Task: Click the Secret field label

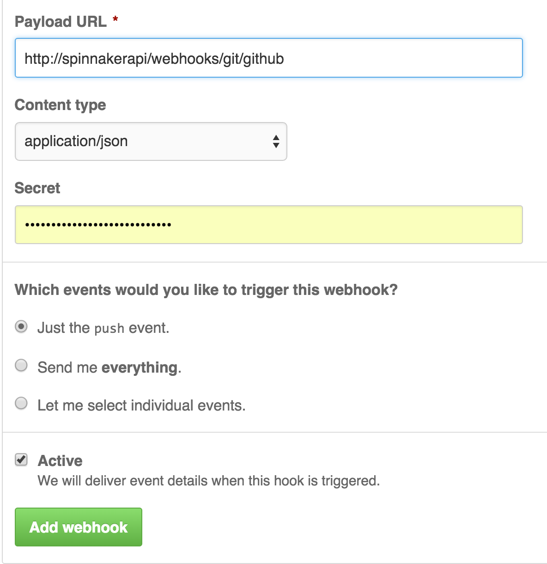Action: tap(37, 188)
